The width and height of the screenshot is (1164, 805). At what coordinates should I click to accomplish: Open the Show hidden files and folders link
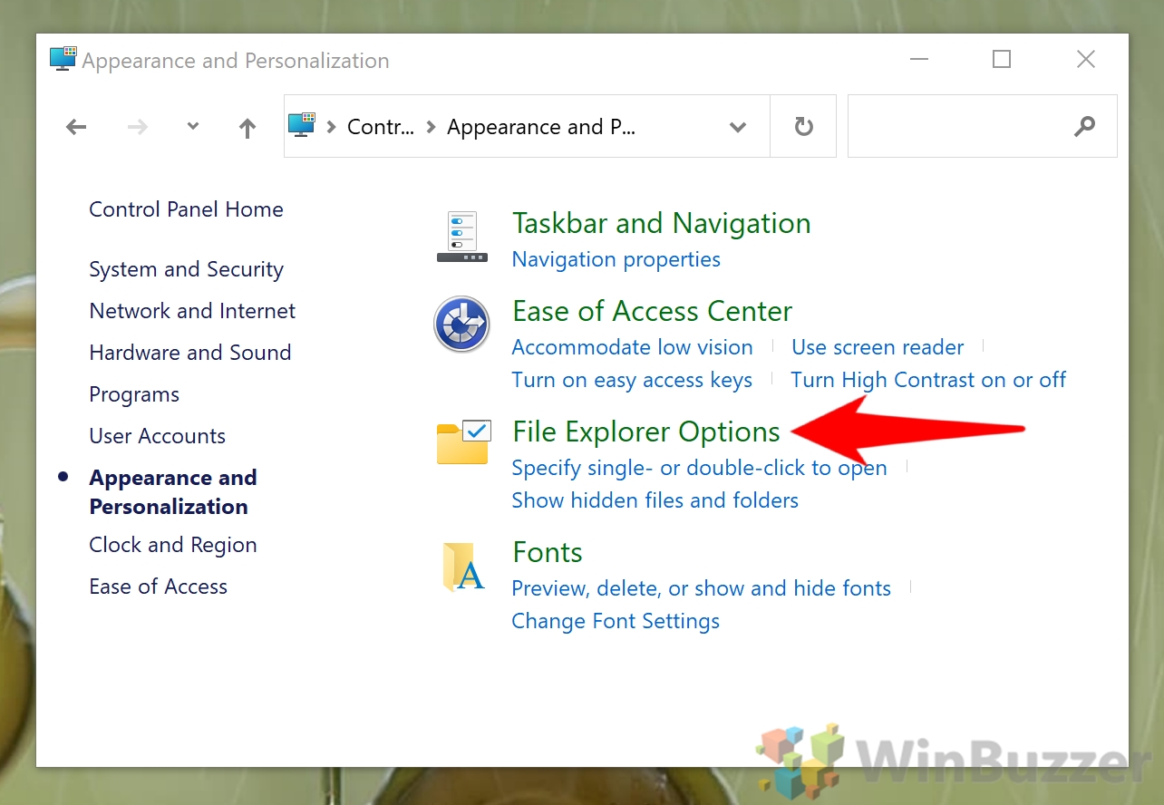(x=655, y=499)
